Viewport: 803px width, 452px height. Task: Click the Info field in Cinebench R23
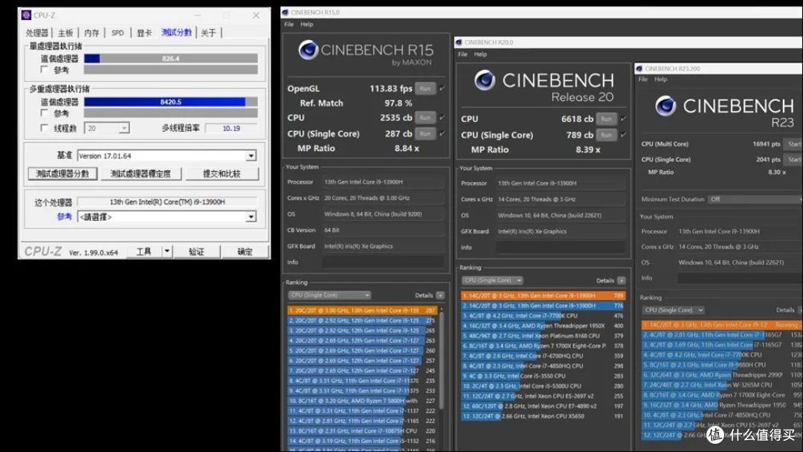coord(740,278)
